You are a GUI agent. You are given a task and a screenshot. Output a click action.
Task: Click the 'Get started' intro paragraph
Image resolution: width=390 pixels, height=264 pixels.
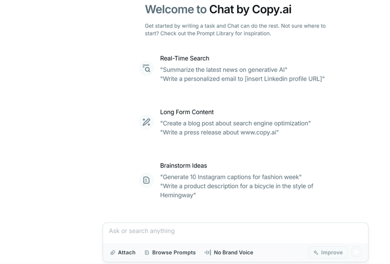point(235,30)
